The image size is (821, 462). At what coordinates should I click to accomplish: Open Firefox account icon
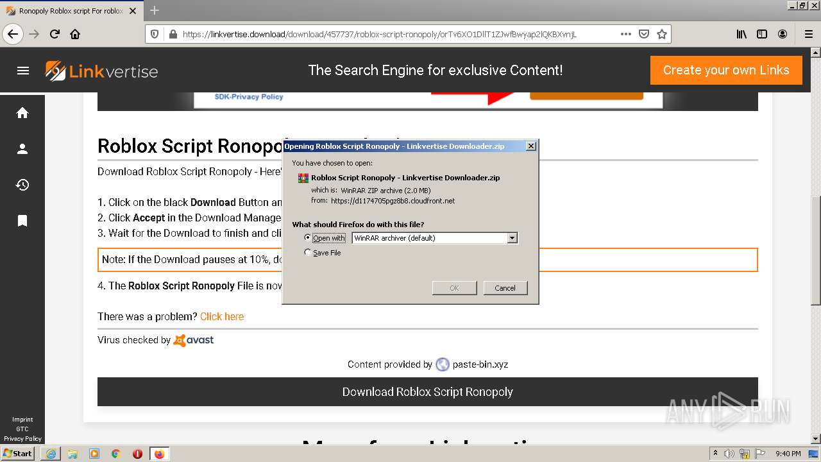[783, 34]
